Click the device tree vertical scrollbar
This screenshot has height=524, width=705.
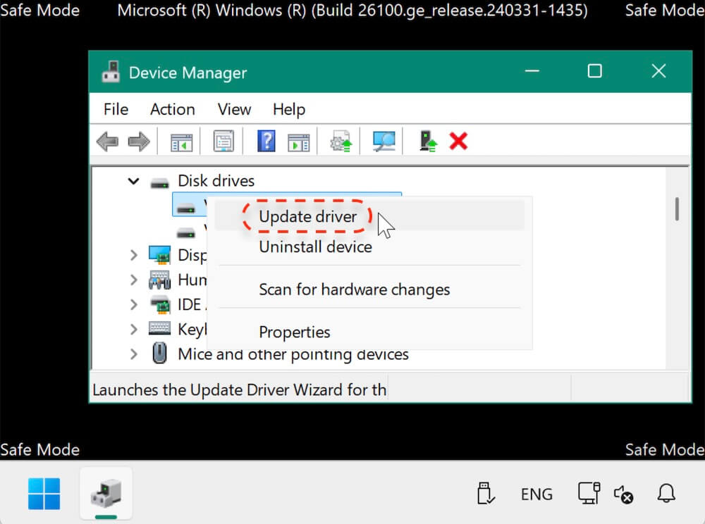point(677,209)
